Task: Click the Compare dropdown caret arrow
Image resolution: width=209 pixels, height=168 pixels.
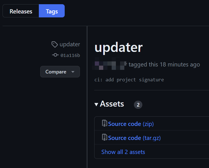Action: pyautogui.click(x=73, y=72)
